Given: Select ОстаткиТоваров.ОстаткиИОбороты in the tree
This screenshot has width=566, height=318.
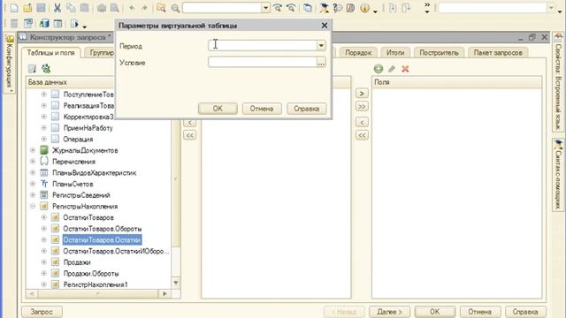Looking at the screenshot, I should (116, 251).
